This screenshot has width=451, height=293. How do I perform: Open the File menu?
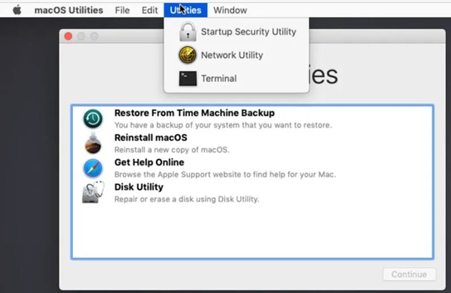[x=122, y=10]
